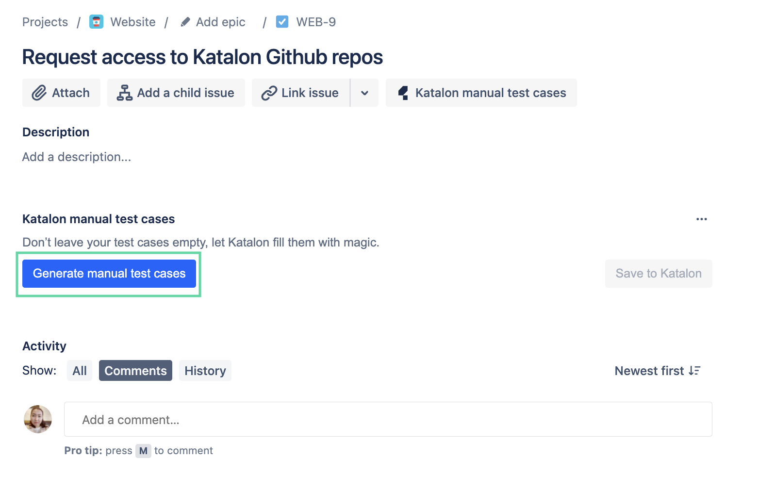Click the Attach paperclip button
The width and height of the screenshot is (758, 492).
61,93
